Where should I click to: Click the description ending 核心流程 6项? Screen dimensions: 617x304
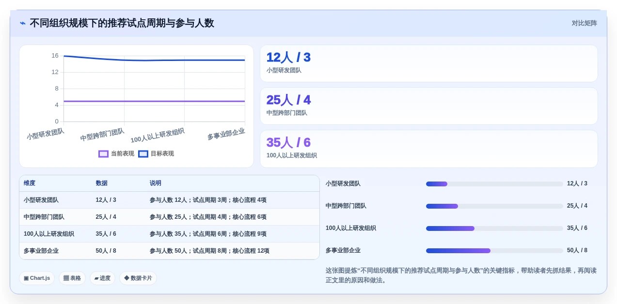(208, 217)
